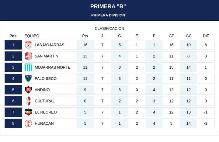Viewport: 219px width, 142px height.
Task: Click the EQUIPO column header
Action: pyautogui.click(x=32, y=36)
